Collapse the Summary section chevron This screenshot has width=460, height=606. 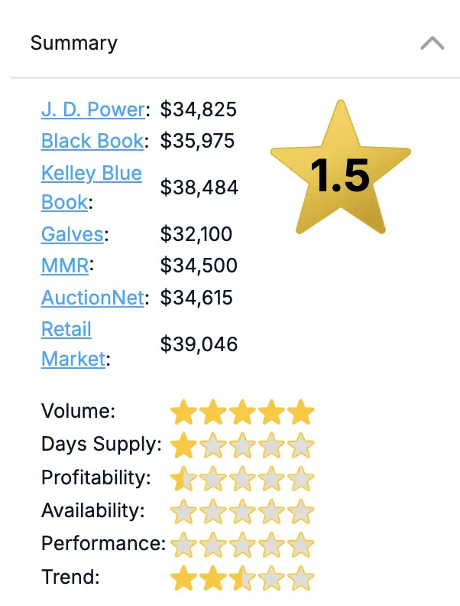pyautogui.click(x=432, y=44)
